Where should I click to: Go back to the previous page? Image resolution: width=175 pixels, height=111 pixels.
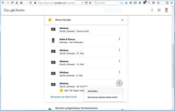3,3
